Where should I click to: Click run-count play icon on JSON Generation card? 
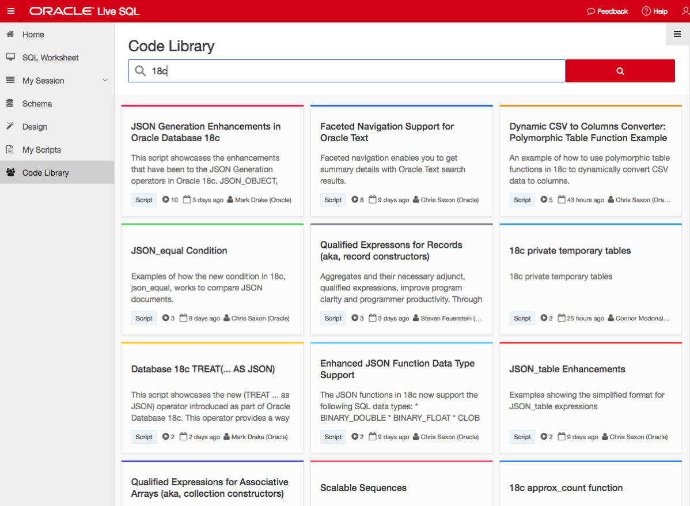tap(165, 199)
